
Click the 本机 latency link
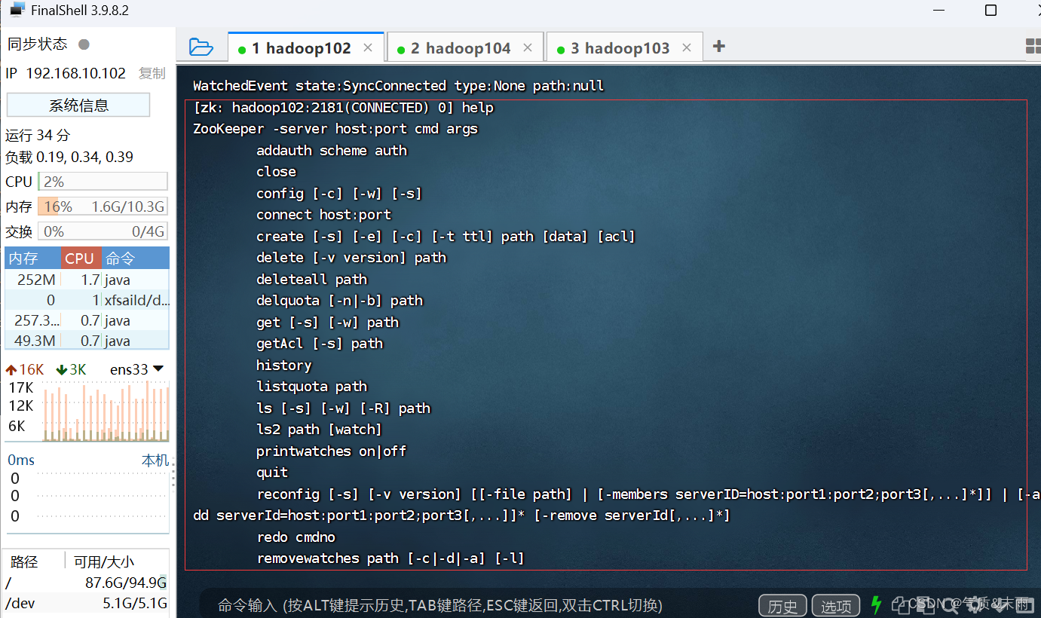point(155,460)
